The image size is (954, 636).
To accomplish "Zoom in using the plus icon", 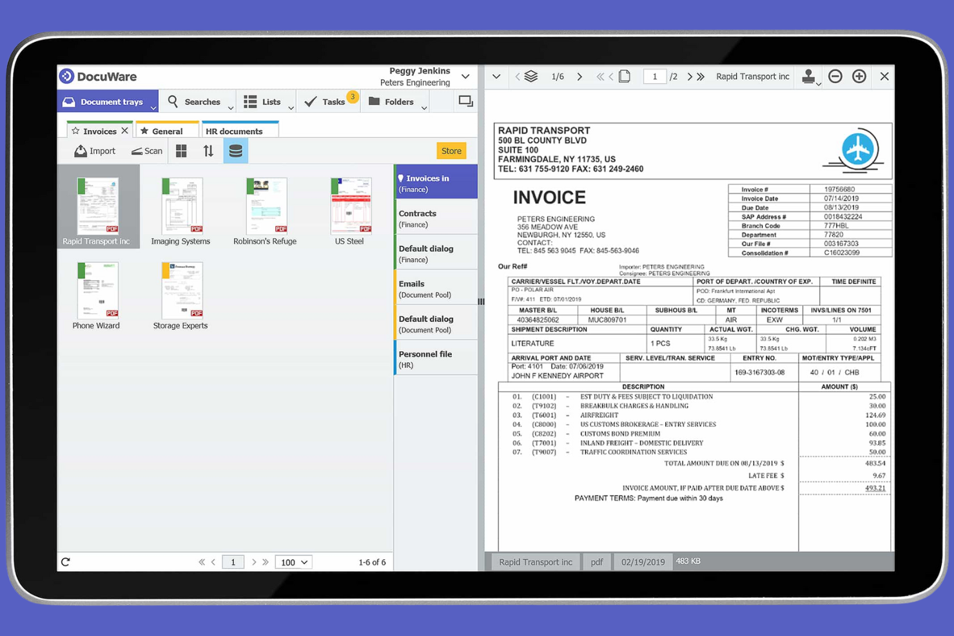I will (x=859, y=76).
